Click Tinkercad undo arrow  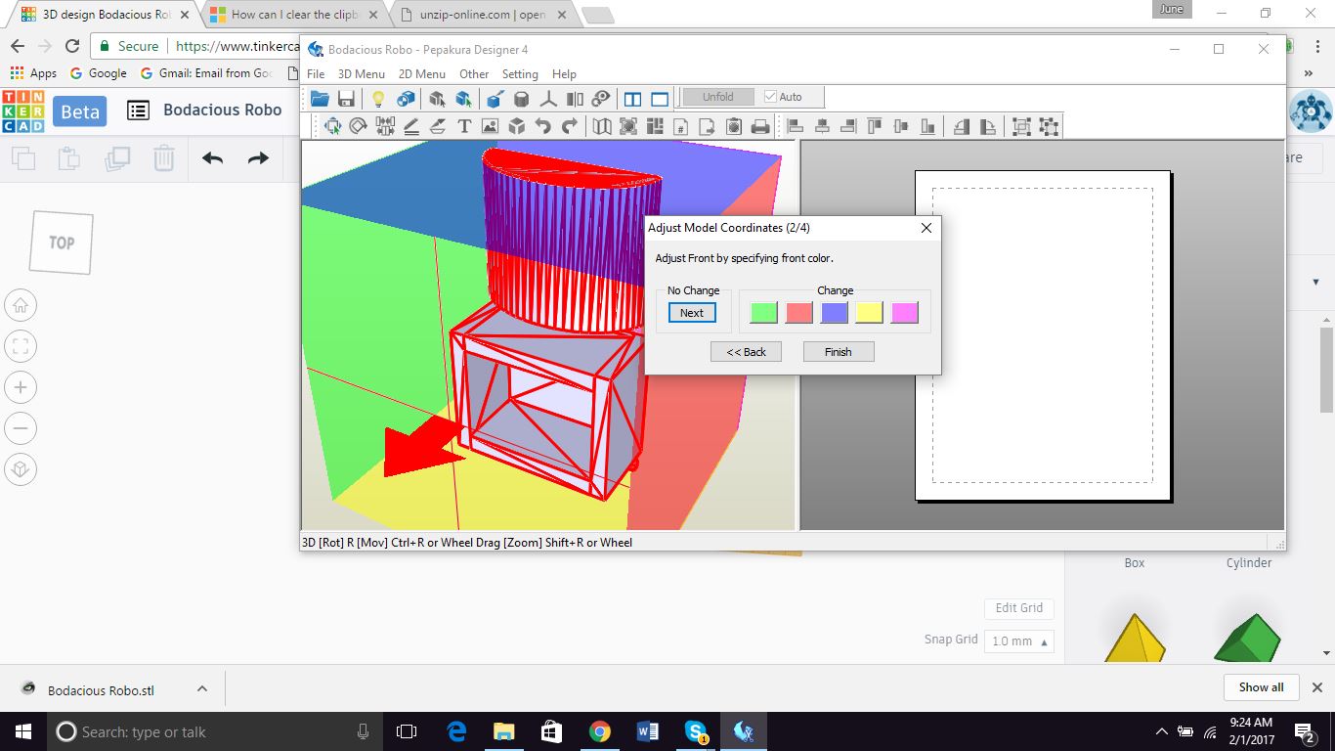212,158
